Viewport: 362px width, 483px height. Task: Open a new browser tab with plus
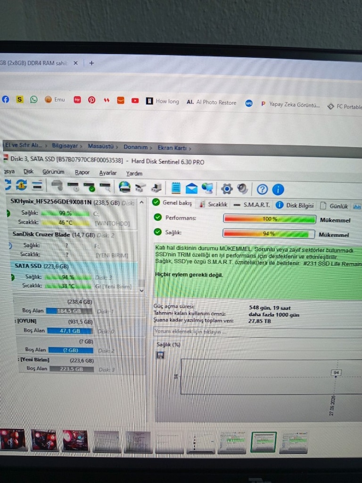[91, 63]
